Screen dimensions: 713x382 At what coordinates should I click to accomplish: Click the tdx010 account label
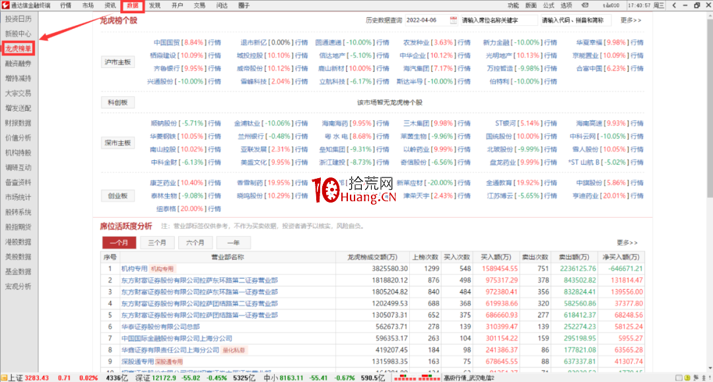[x=611, y=5]
